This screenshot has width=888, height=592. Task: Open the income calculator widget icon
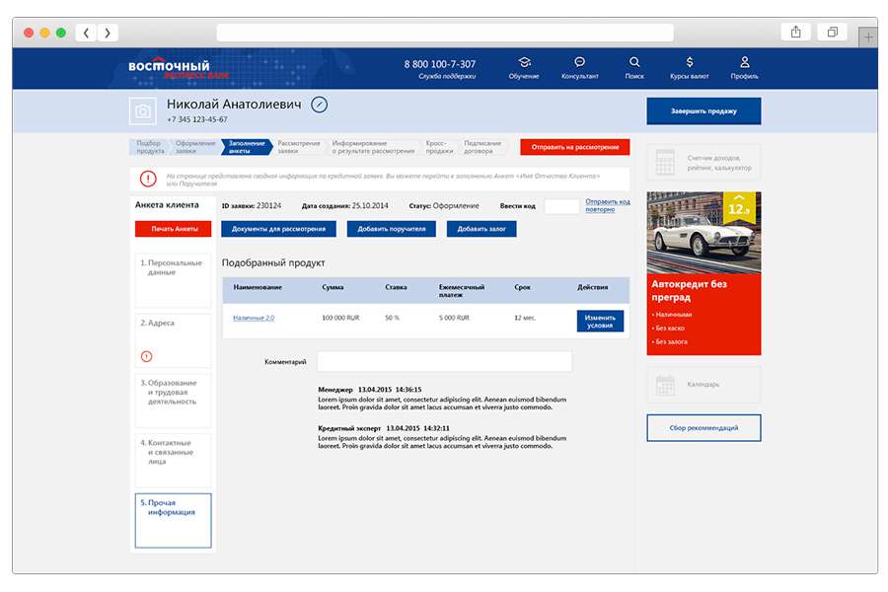click(665, 163)
